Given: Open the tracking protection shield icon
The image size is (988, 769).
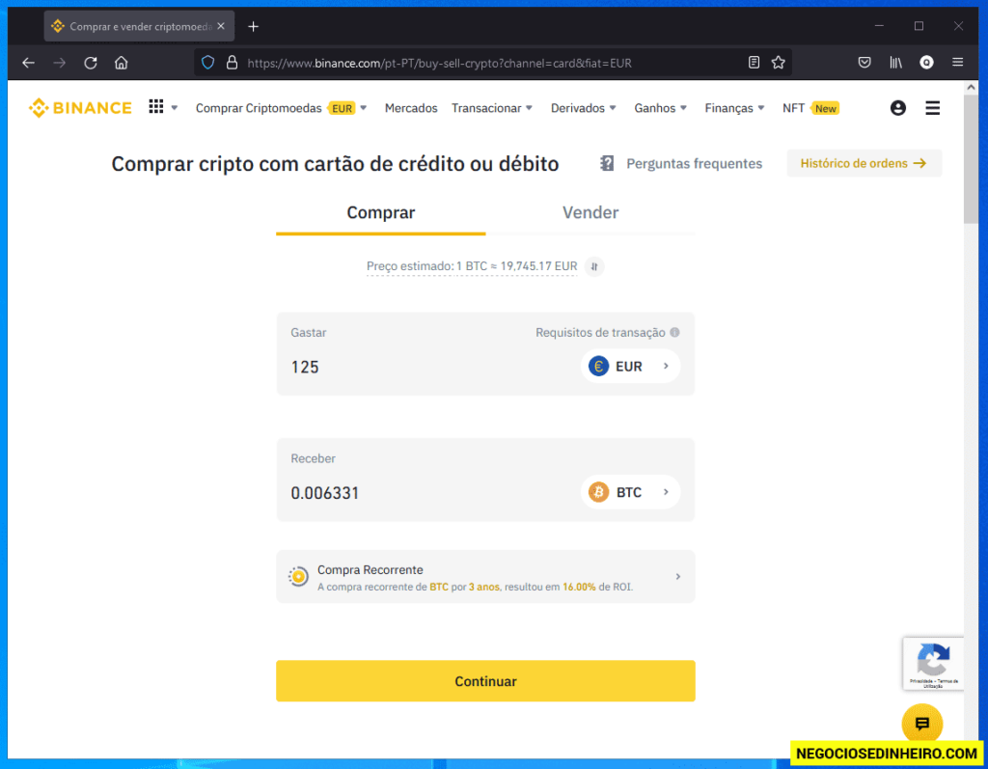Looking at the screenshot, I should 208,63.
